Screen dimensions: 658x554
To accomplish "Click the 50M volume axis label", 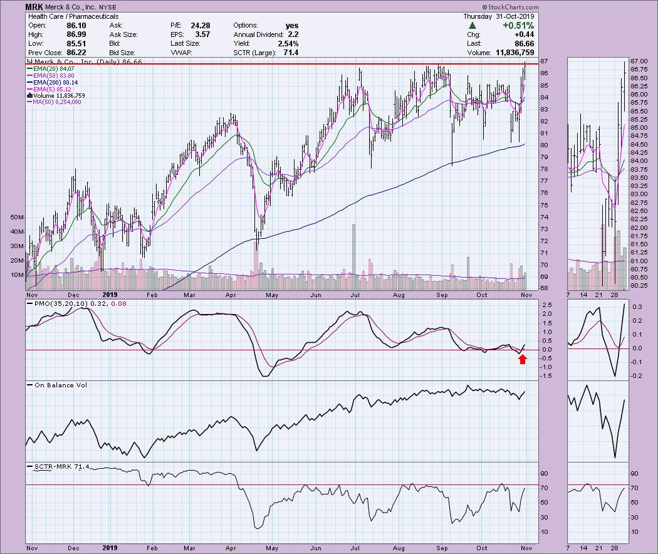I will (17, 217).
